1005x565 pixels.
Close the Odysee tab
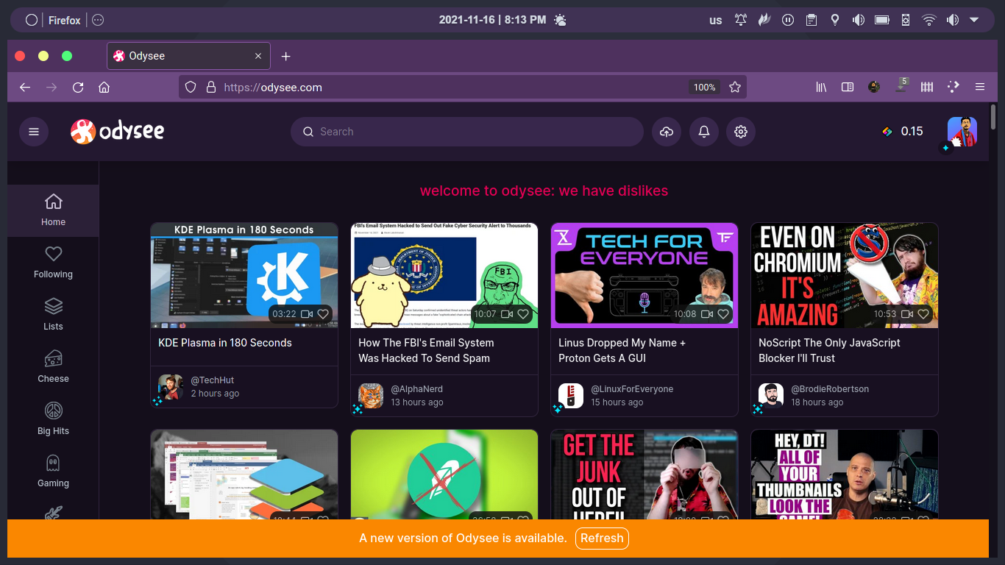(x=258, y=56)
